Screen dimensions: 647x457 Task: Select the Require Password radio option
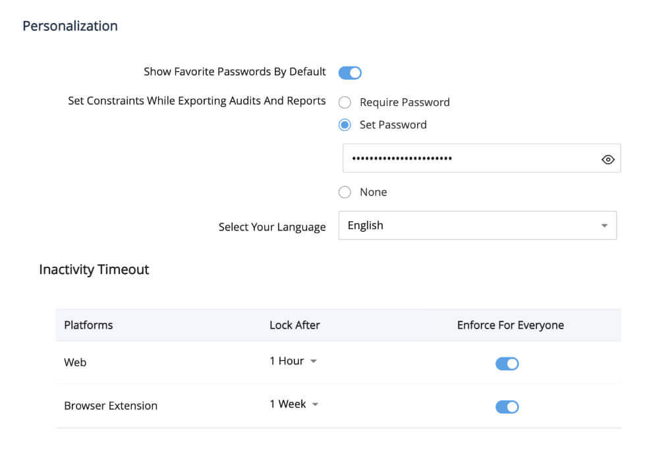tap(345, 102)
